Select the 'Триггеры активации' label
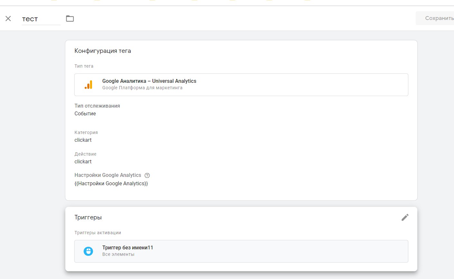Screen dimensions: 454x279 point(98,233)
